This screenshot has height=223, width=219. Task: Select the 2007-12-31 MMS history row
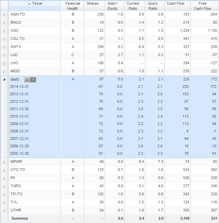[x=113, y=139]
